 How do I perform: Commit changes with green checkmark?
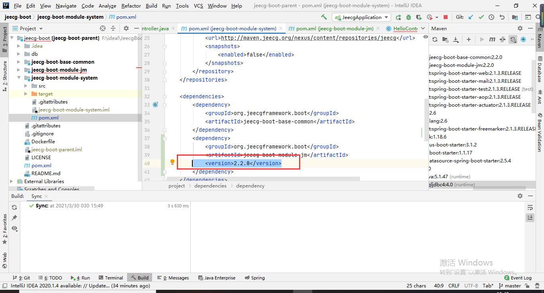point(481,17)
